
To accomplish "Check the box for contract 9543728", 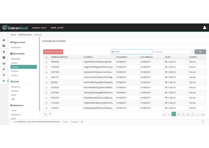I will point(46,98).
